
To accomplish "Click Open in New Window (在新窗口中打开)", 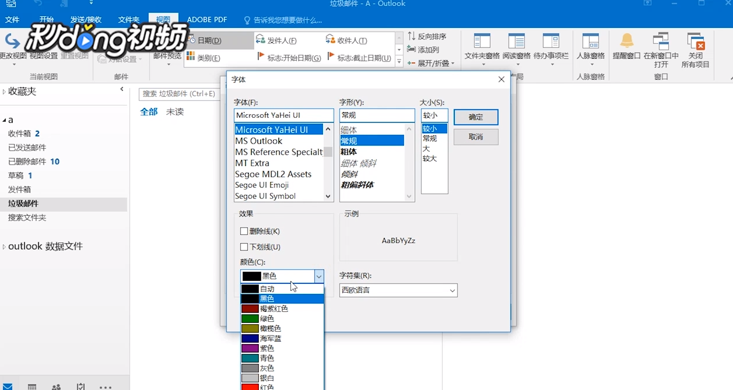I will click(x=661, y=50).
